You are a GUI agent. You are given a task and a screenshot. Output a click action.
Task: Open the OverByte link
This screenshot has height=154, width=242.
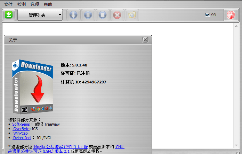point(21,129)
